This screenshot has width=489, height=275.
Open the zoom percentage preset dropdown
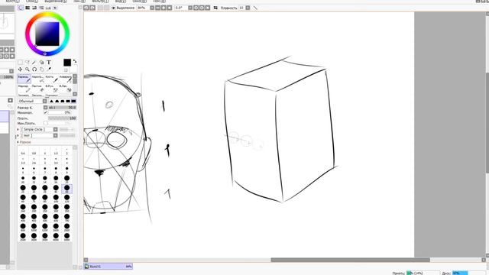(x=152, y=8)
